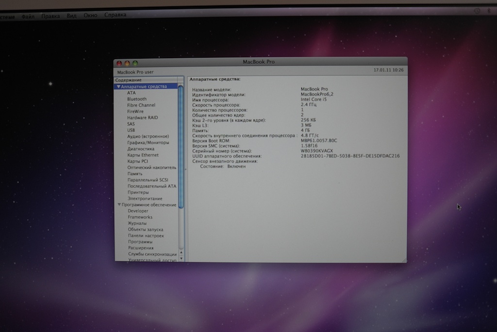
Task: Select Developer under software
Action: [x=138, y=211]
